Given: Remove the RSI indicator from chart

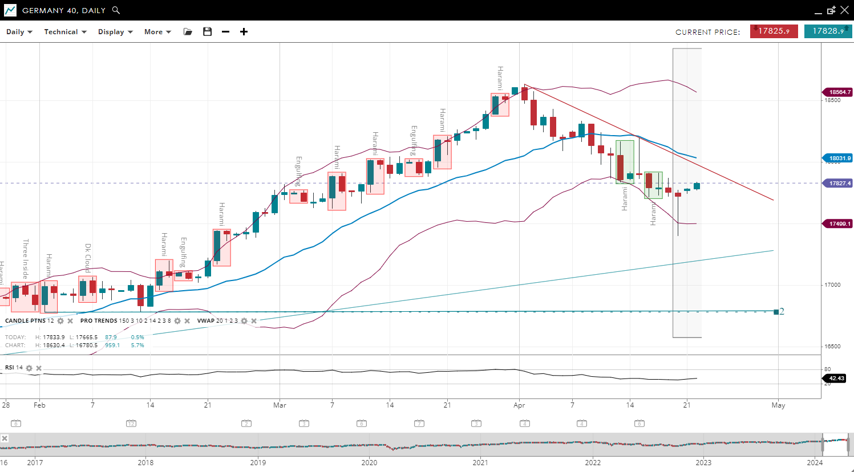Looking at the screenshot, I should (x=39, y=368).
